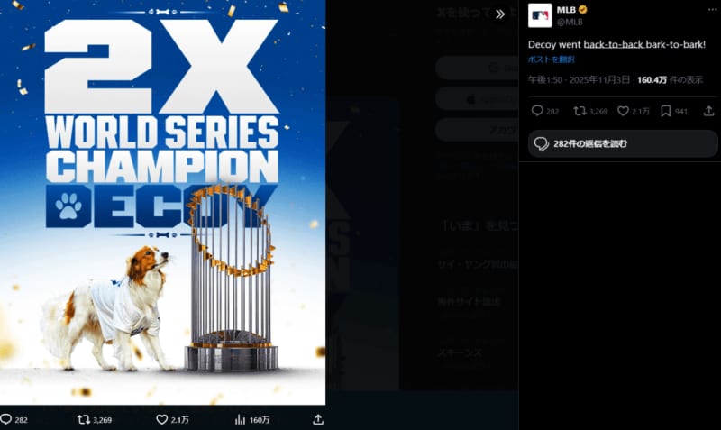The height and width of the screenshot is (430, 721).
Task: Share the post via upload icon in the post panel
Action: click(x=709, y=111)
